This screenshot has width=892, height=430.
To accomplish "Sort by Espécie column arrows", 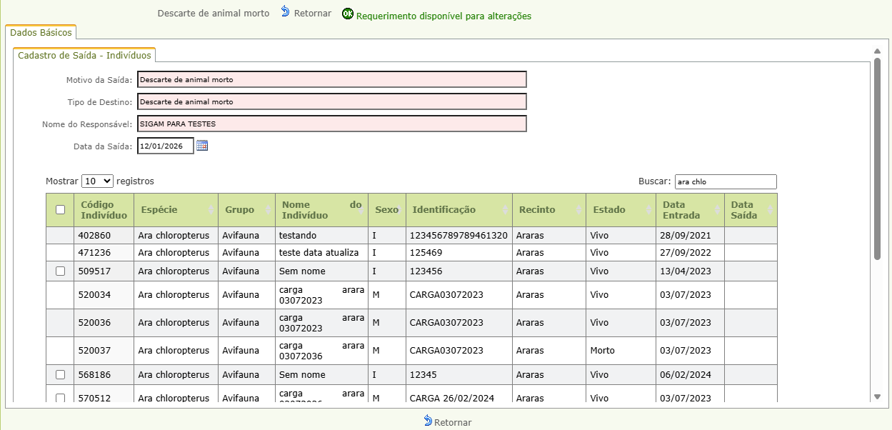I will point(210,210).
